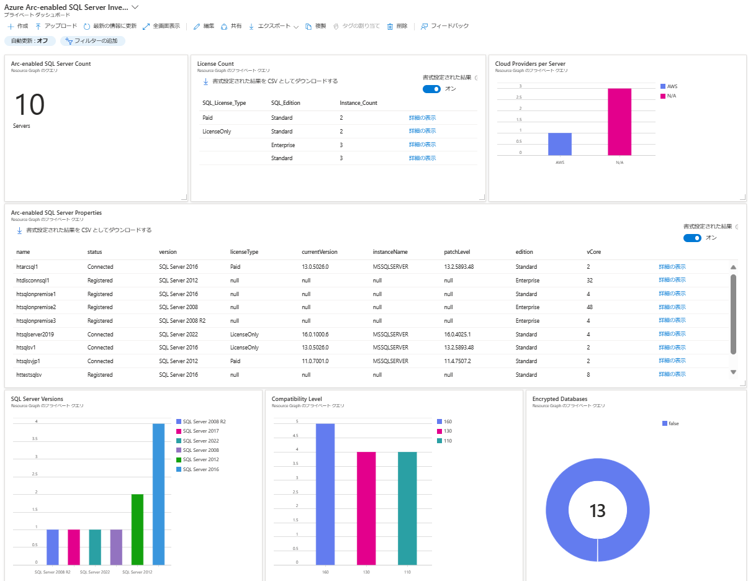Click the アップロード upload icon
This screenshot has height=581, width=748.
38,27
